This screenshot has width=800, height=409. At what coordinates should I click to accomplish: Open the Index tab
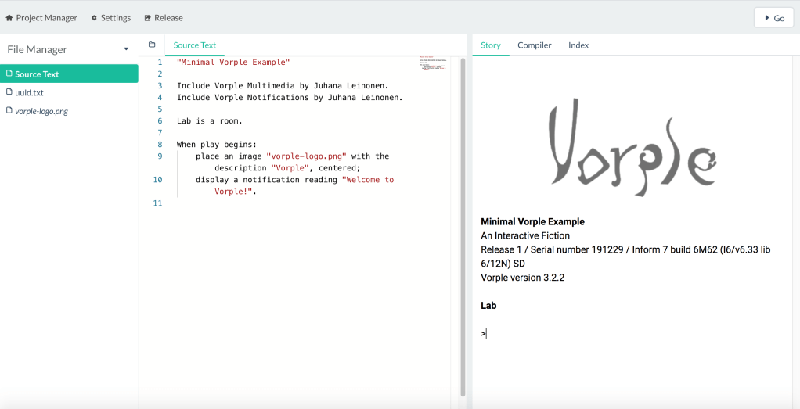point(578,45)
